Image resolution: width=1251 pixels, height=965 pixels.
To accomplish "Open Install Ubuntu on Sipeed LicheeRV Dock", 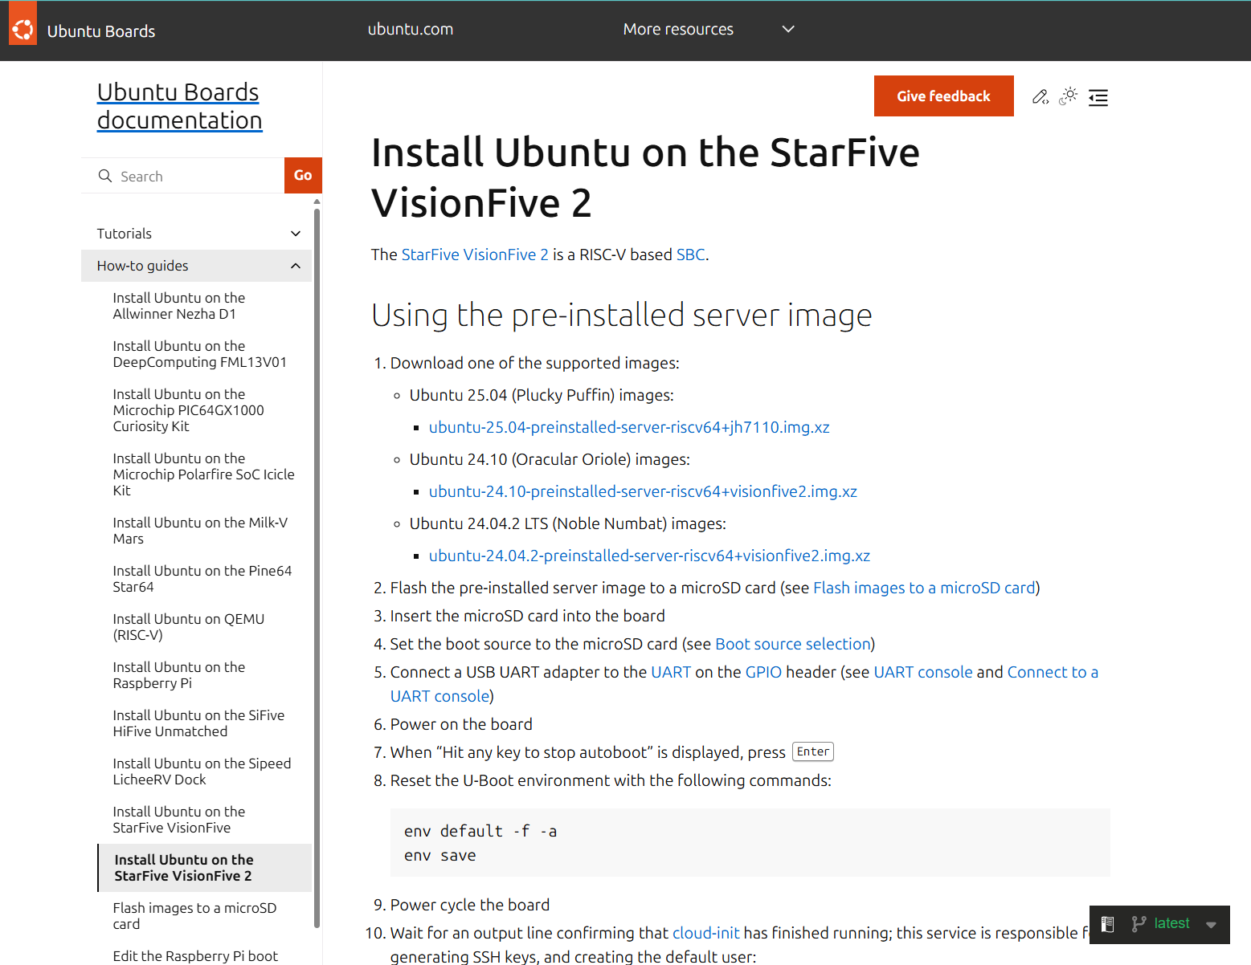I will pyautogui.click(x=202, y=772).
